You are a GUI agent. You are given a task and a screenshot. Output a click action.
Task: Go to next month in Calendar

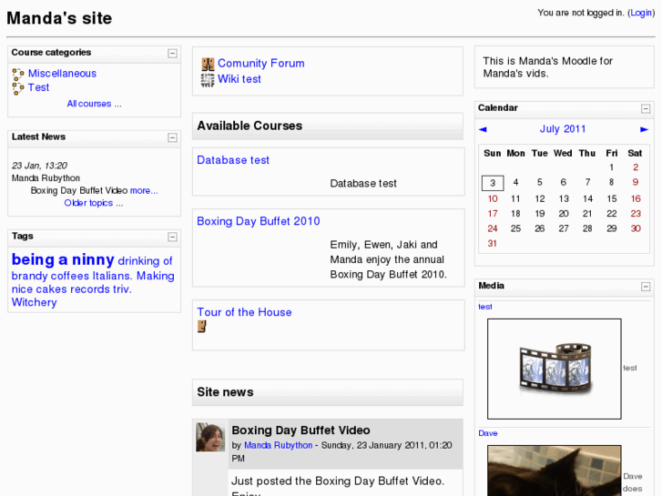644,129
